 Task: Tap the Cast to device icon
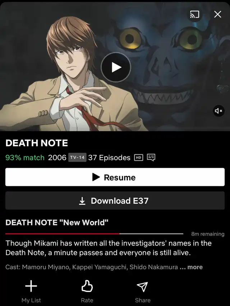point(194,14)
